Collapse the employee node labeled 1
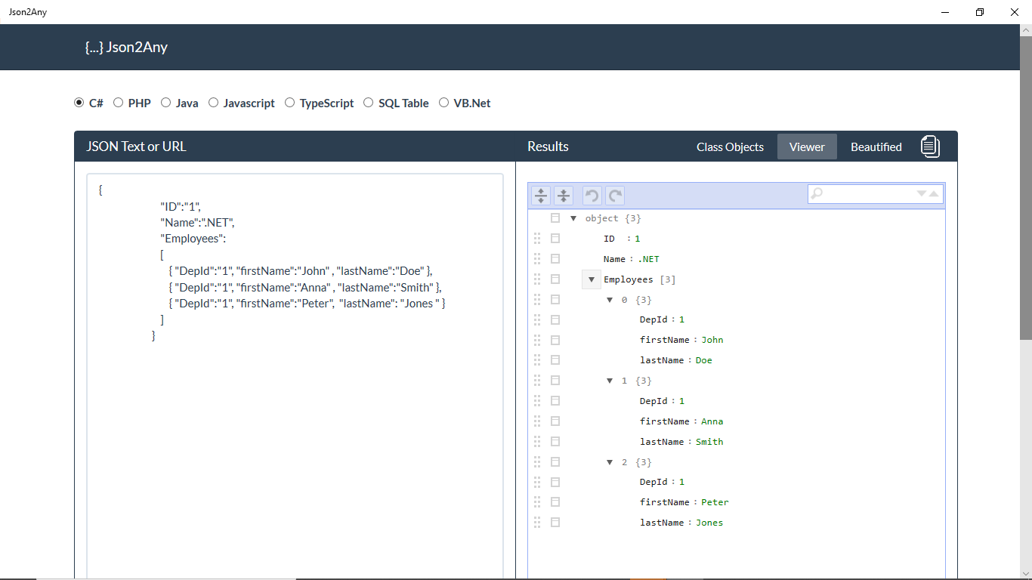The image size is (1032, 580). 610,380
